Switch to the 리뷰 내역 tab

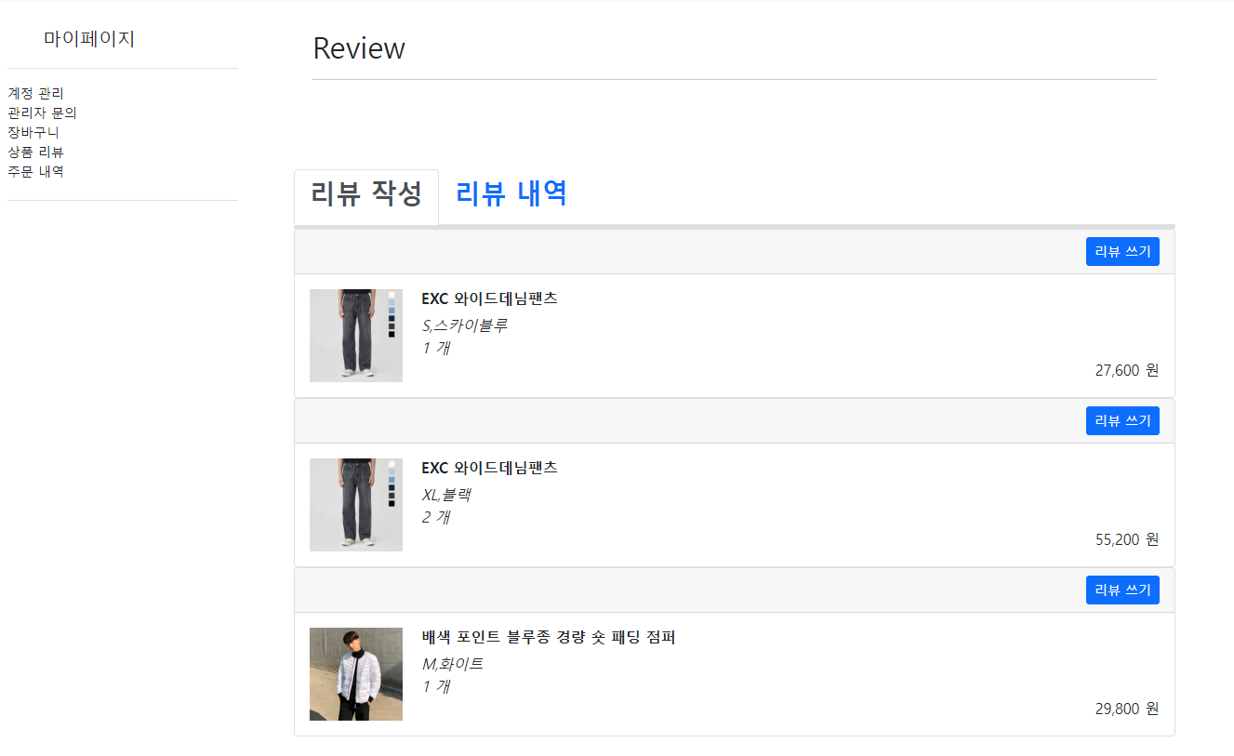point(511,195)
